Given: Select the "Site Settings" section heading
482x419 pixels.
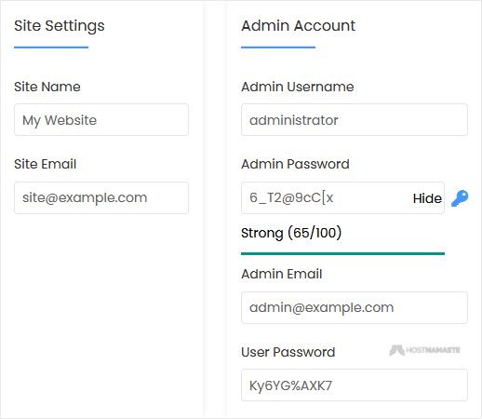Looking at the screenshot, I should 60,26.
